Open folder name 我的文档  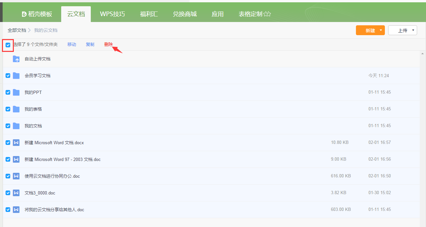(33, 126)
